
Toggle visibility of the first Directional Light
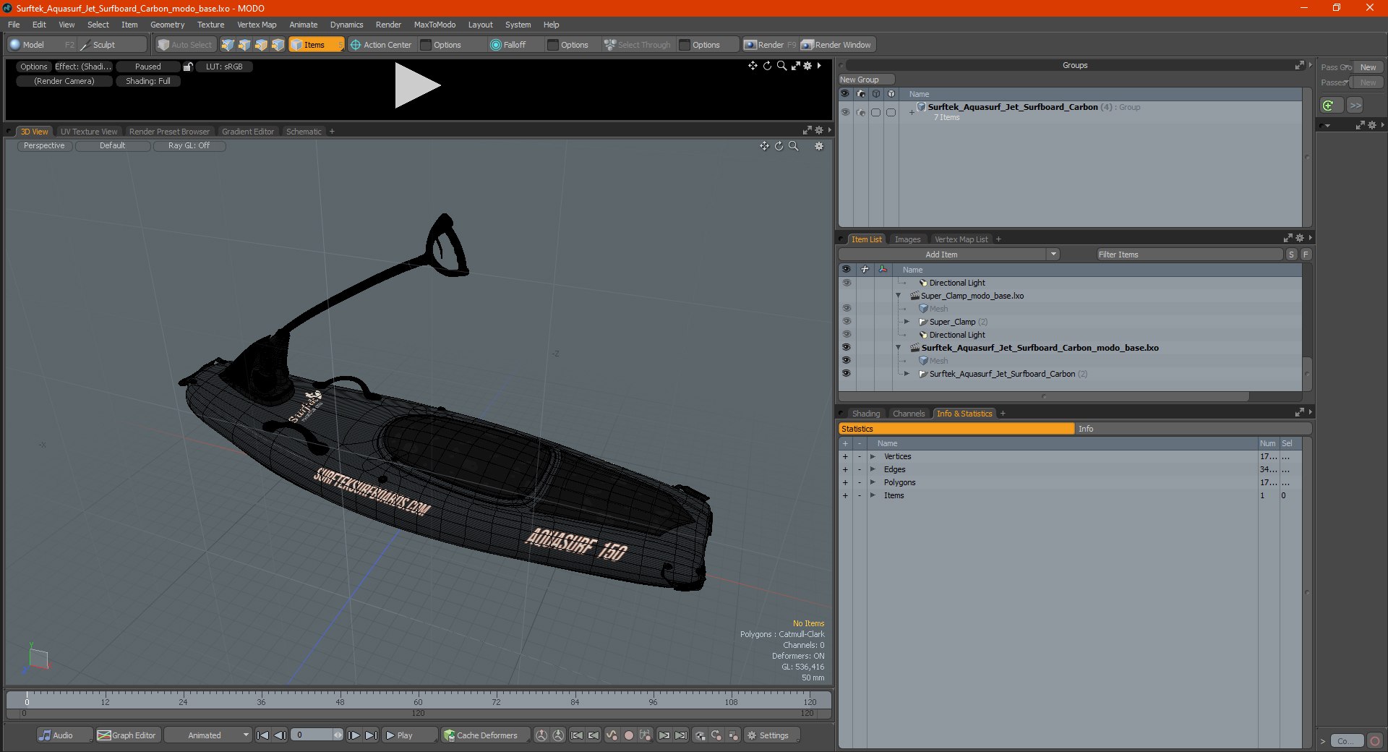pos(847,283)
